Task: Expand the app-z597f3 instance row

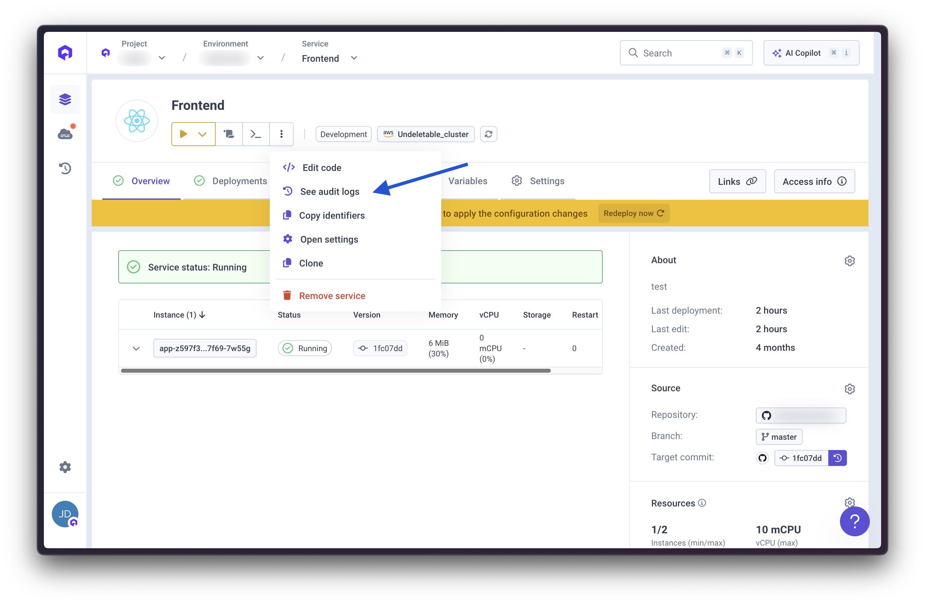Action: pyautogui.click(x=136, y=348)
